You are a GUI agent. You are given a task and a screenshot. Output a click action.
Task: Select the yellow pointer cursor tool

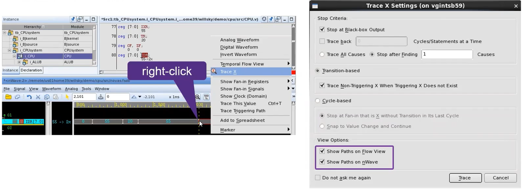tap(67, 97)
